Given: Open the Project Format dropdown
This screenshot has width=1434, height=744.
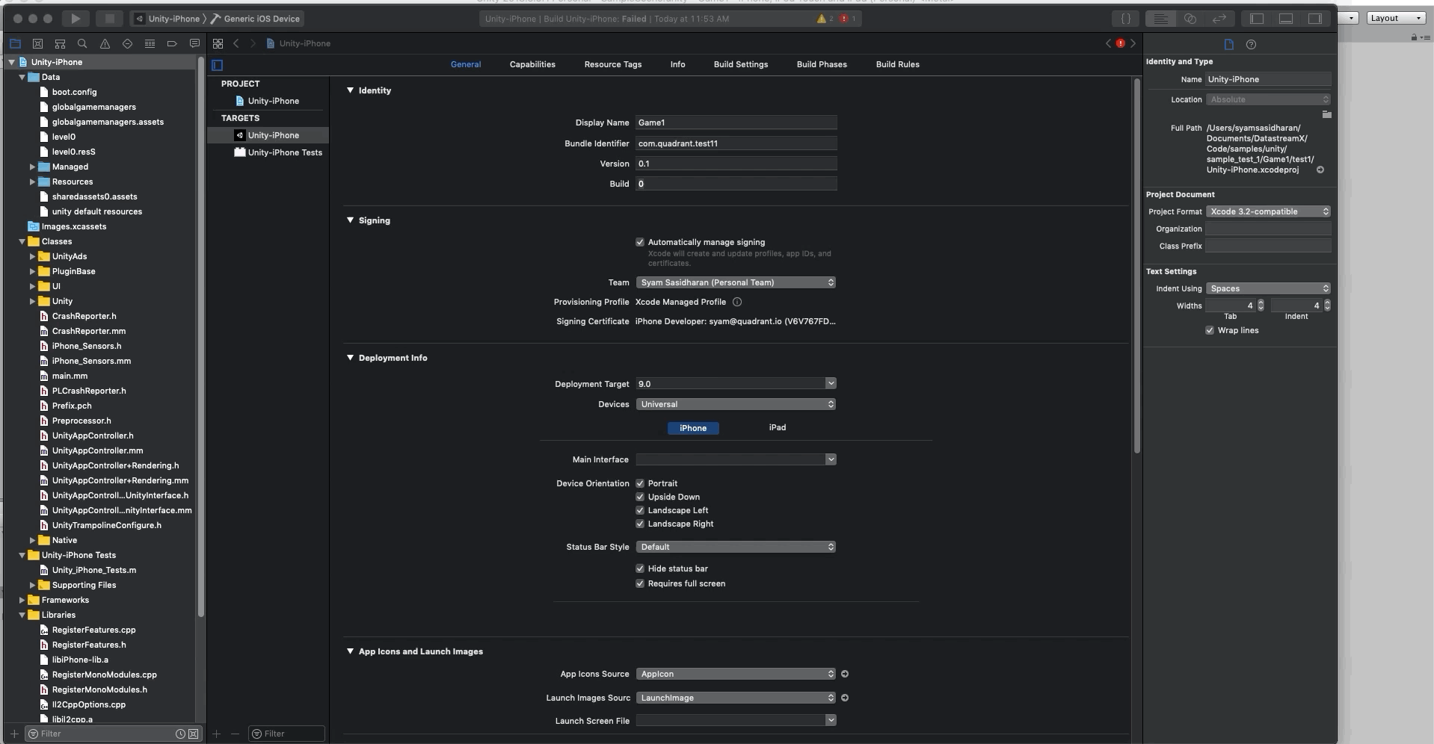Looking at the screenshot, I should tap(1268, 211).
